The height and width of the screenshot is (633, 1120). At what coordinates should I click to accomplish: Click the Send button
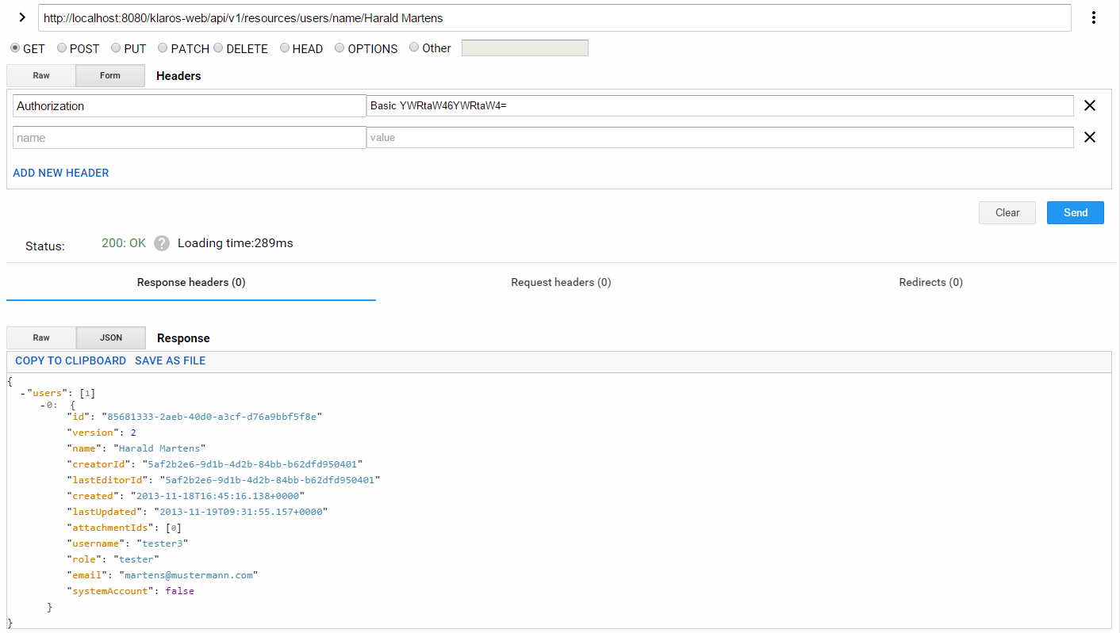1075,212
